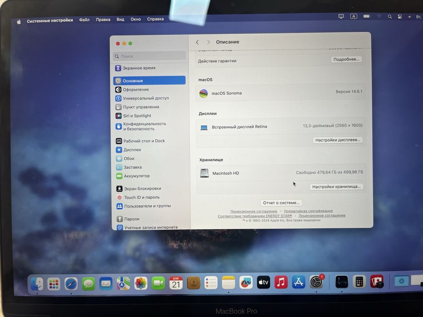The image size is (423, 317).
Task: Open the Downloads folder in the Dock
Action: click(x=401, y=281)
